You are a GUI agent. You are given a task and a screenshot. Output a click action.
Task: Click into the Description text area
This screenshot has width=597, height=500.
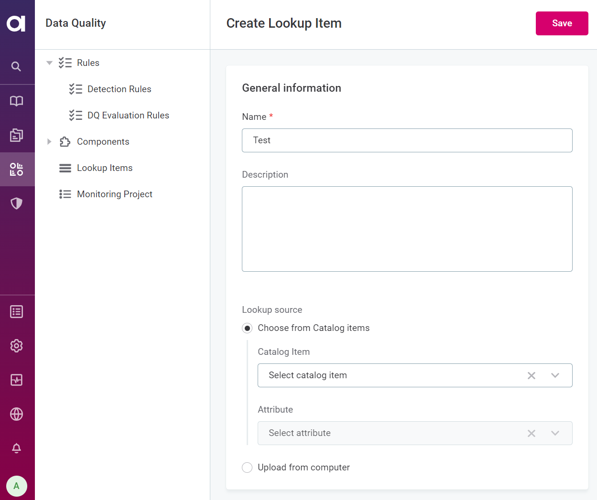pyautogui.click(x=407, y=229)
